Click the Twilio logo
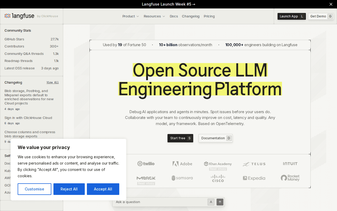Screen dimensions: 337x211 click(146, 164)
